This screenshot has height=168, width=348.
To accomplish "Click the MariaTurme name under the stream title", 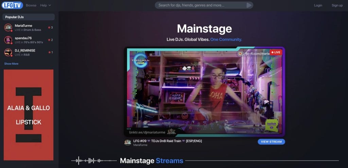I will [x=140, y=145].
